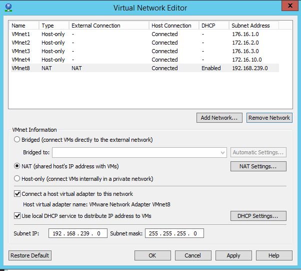The image size is (301, 271).
Task: Click Host virtual adapter name text
Action: coord(96,204)
